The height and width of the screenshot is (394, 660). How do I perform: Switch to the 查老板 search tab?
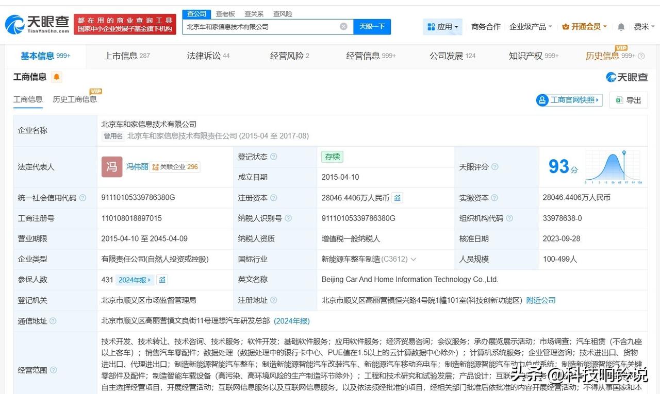coord(225,14)
